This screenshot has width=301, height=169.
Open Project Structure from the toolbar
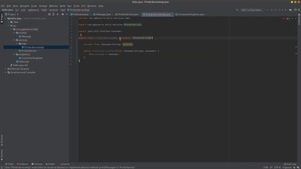coord(291,10)
